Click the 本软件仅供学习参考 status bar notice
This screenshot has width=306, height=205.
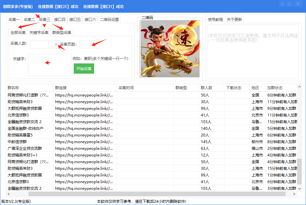pyautogui.click(x=142, y=202)
